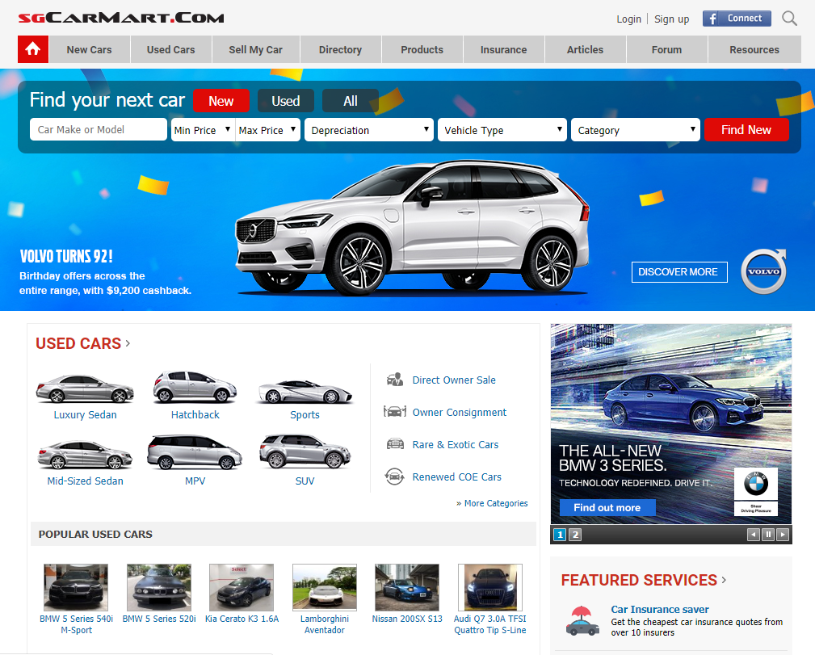The width and height of the screenshot is (815, 655).
Task: Open Nissan 200SX S13 thumbnail
Action: pyautogui.click(x=407, y=587)
